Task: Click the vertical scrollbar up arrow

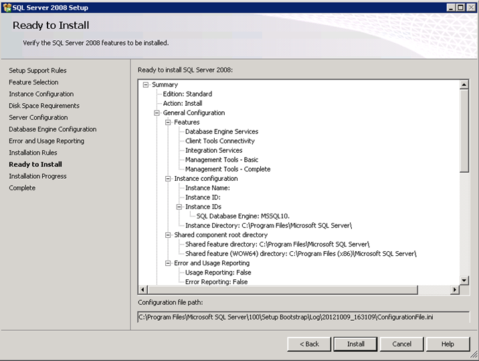Action: [464, 84]
